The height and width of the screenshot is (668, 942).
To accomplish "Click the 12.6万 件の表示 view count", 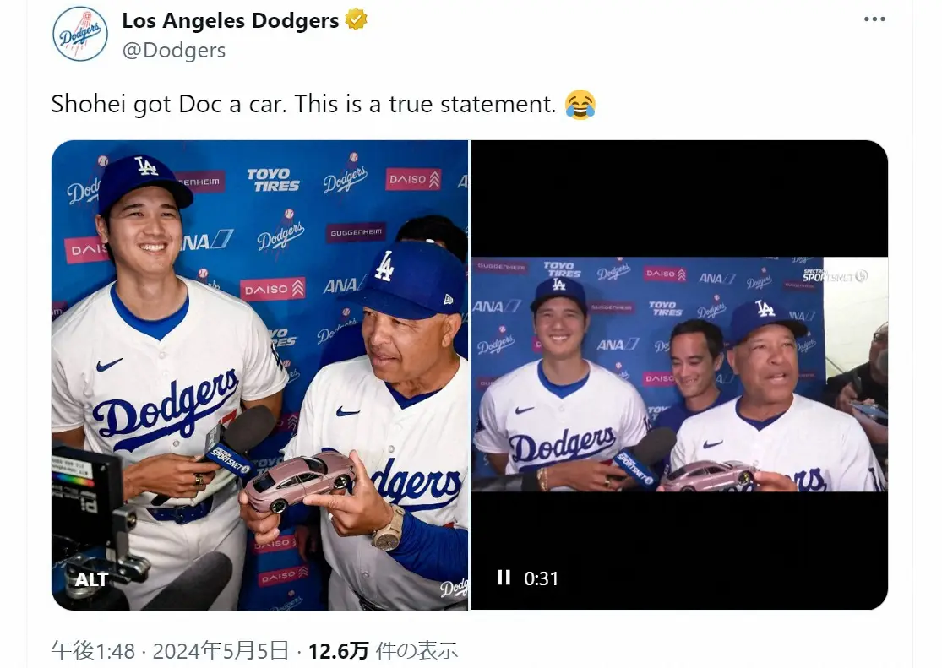I will click(383, 650).
